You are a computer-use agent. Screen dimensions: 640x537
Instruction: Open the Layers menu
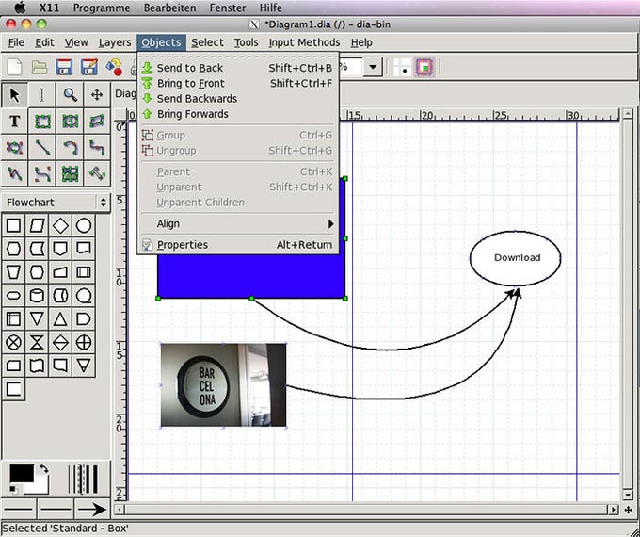point(115,42)
